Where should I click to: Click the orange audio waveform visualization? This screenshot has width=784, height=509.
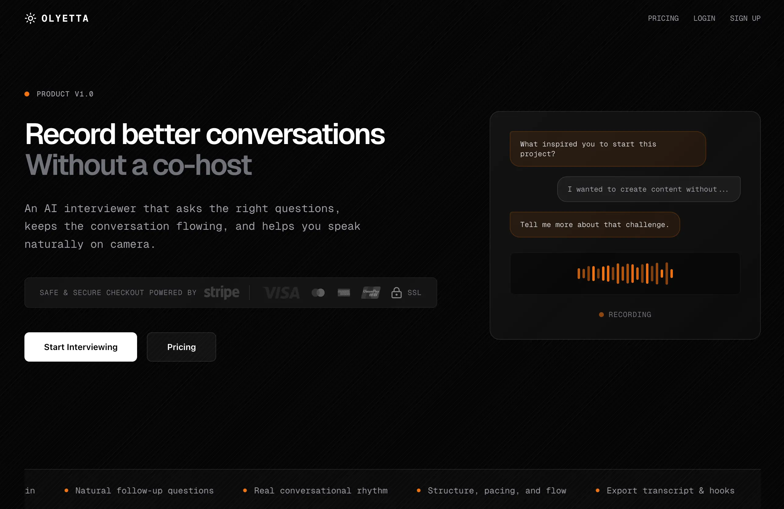pos(625,274)
